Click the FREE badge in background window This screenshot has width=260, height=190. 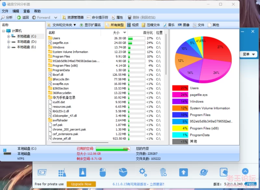[x=250, y=184]
